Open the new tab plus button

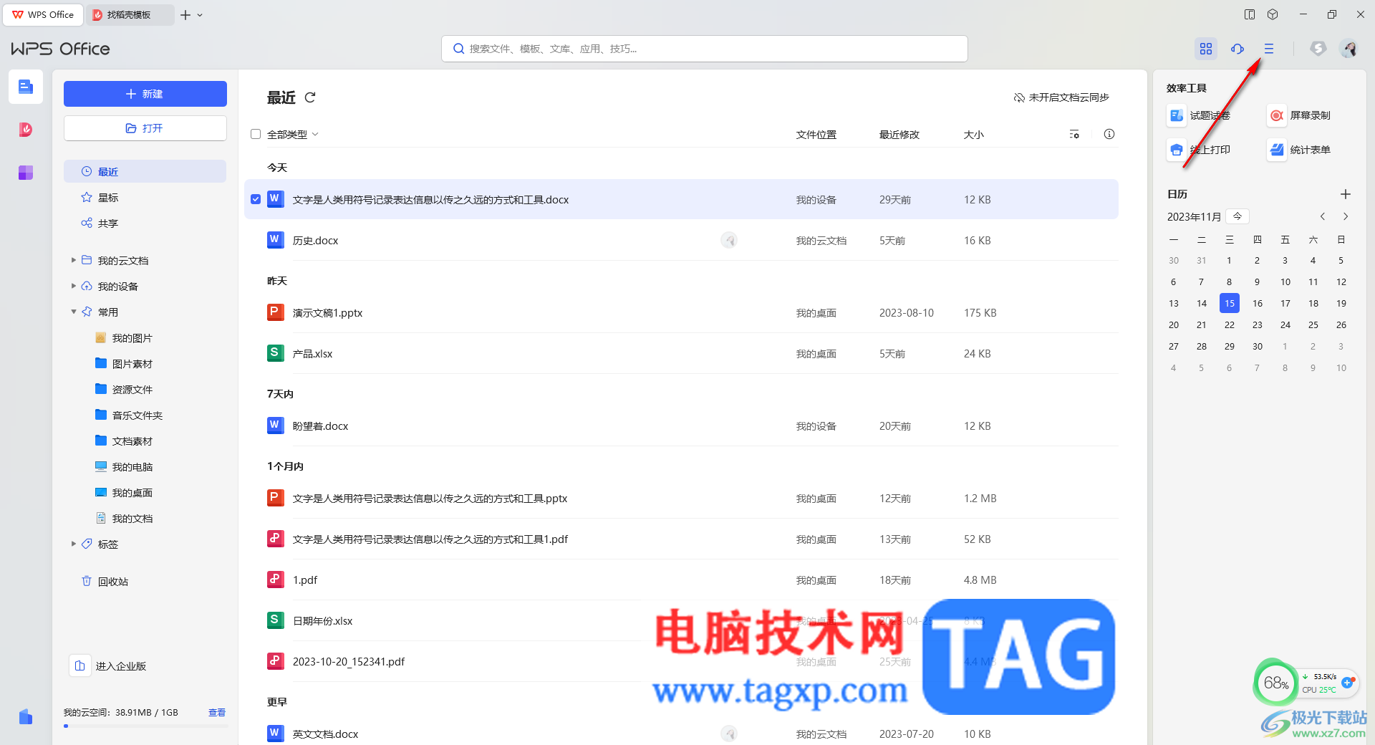click(185, 15)
